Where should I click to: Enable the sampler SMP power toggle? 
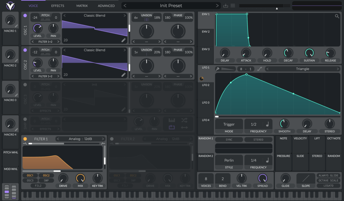(x=25, y=119)
